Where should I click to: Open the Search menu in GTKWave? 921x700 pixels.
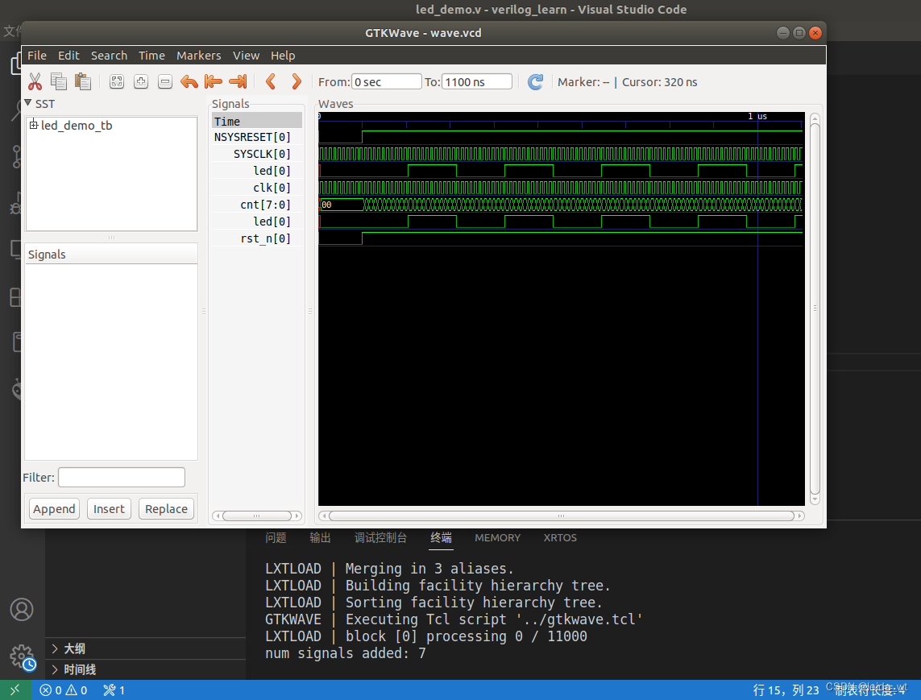coord(110,56)
